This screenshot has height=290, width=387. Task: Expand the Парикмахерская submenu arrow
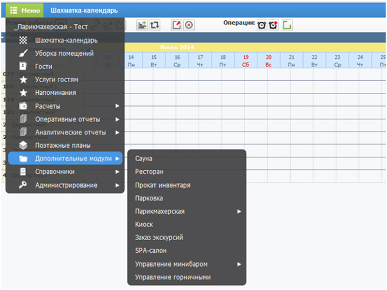(239, 211)
